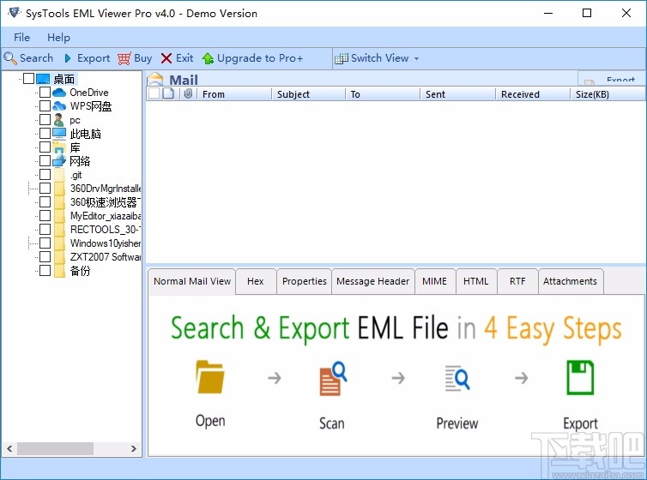Click the 库 library folder icon
The height and width of the screenshot is (480, 647).
(x=59, y=147)
